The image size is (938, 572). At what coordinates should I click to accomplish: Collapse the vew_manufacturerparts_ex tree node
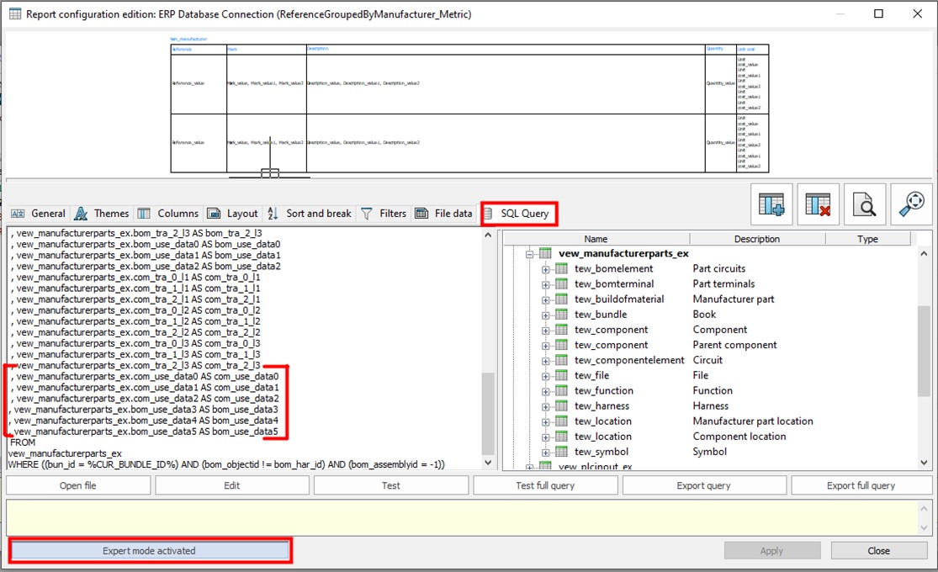pos(530,253)
